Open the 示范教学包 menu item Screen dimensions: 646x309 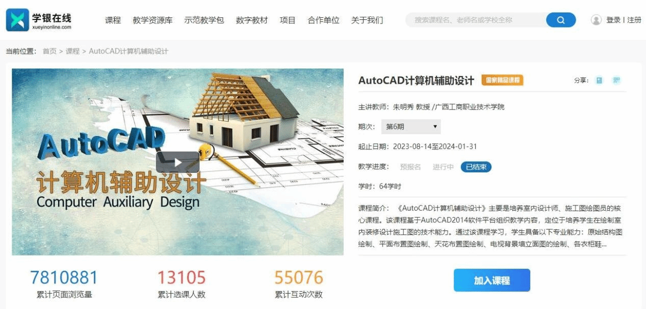click(204, 20)
